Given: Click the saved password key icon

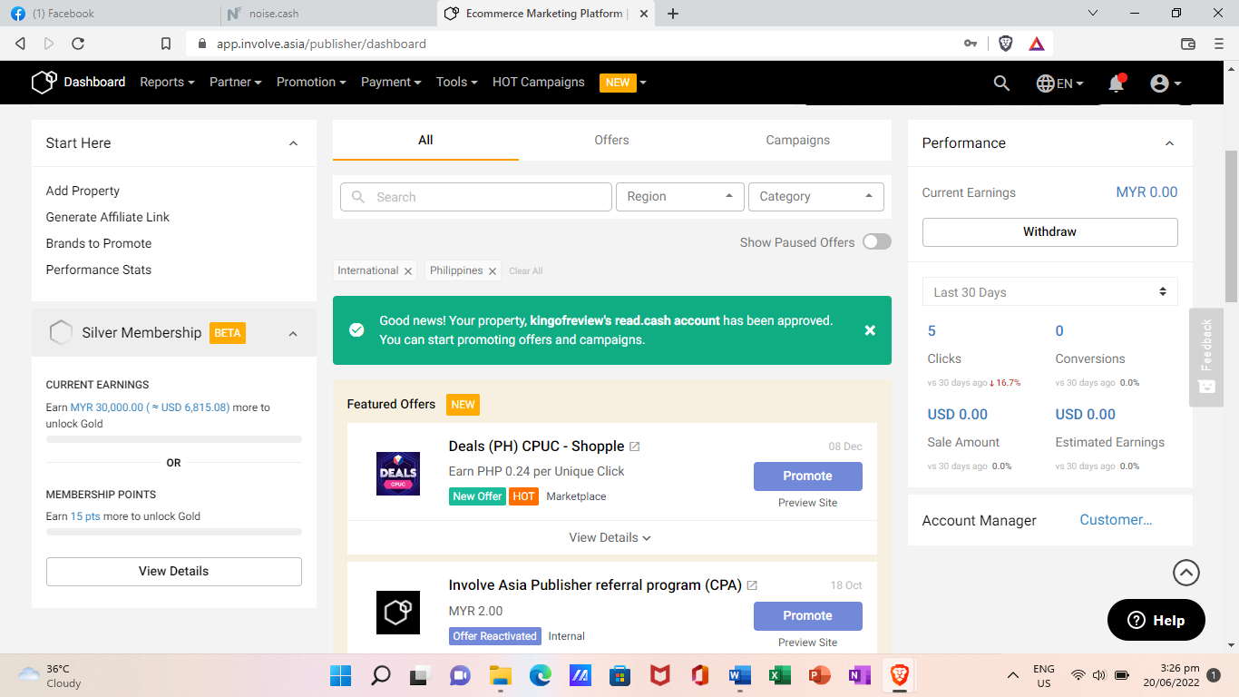Looking at the screenshot, I should coord(971,44).
